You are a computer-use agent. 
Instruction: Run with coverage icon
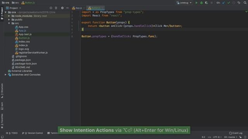pyautogui.click(x=207, y=3)
